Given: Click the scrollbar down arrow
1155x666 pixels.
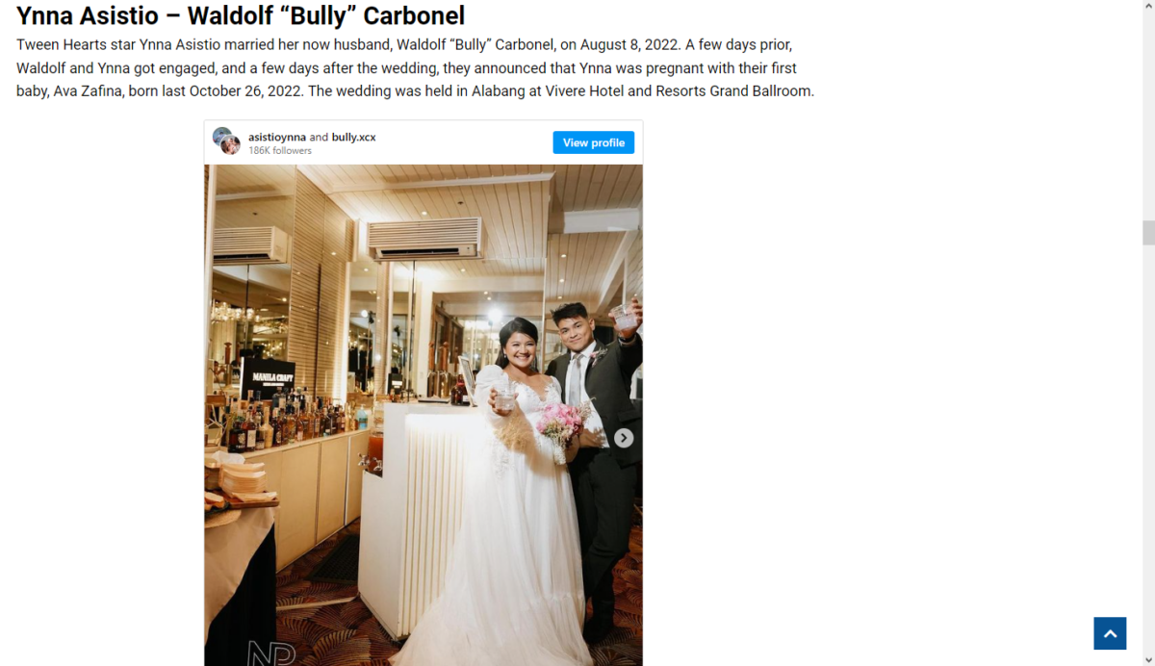Looking at the screenshot, I should click(x=1147, y=659).
